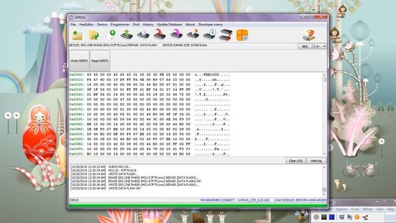Click the Clear LOG button
The image size is (396, 223).
[x=296, y=161]
